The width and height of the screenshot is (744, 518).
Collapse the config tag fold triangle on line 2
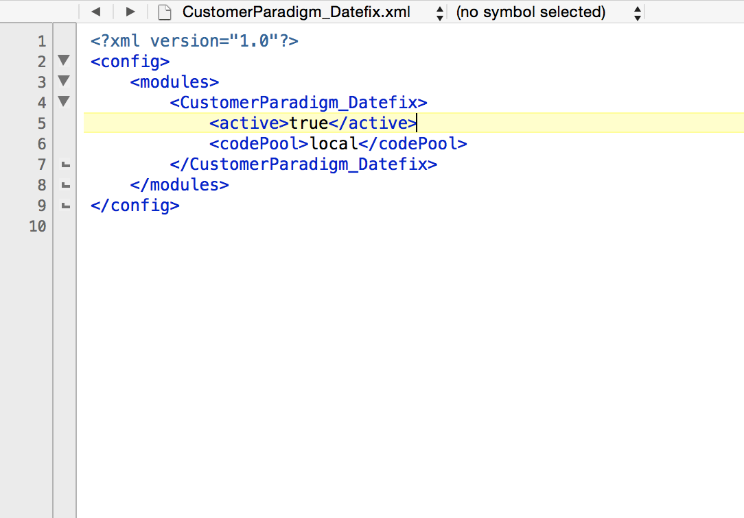64,60
